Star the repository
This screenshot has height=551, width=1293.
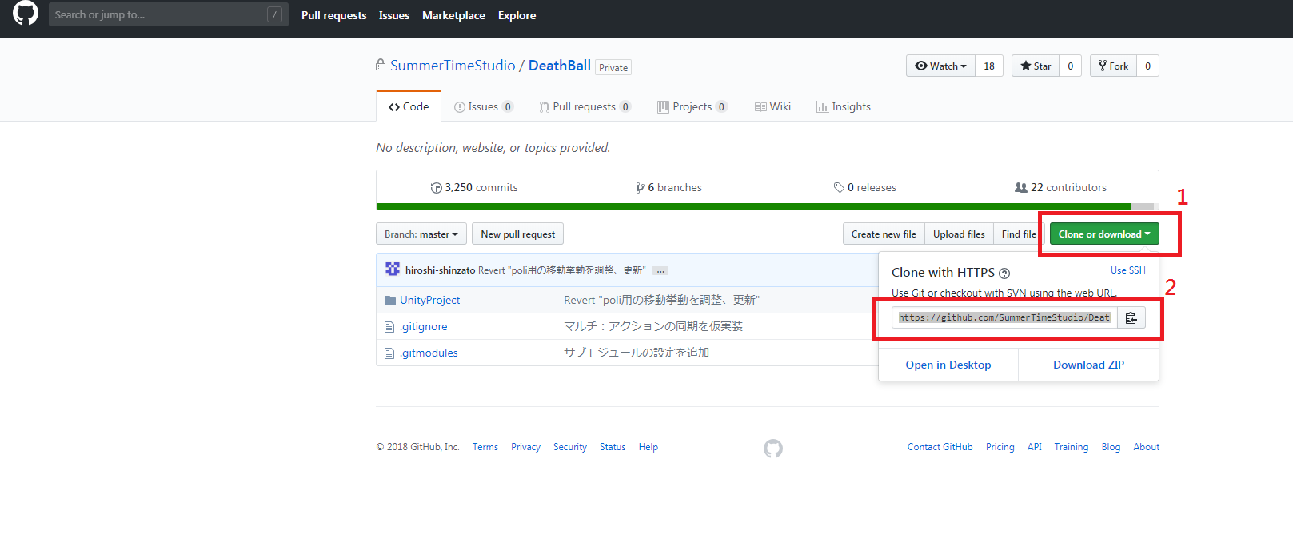pos(1036,66)
